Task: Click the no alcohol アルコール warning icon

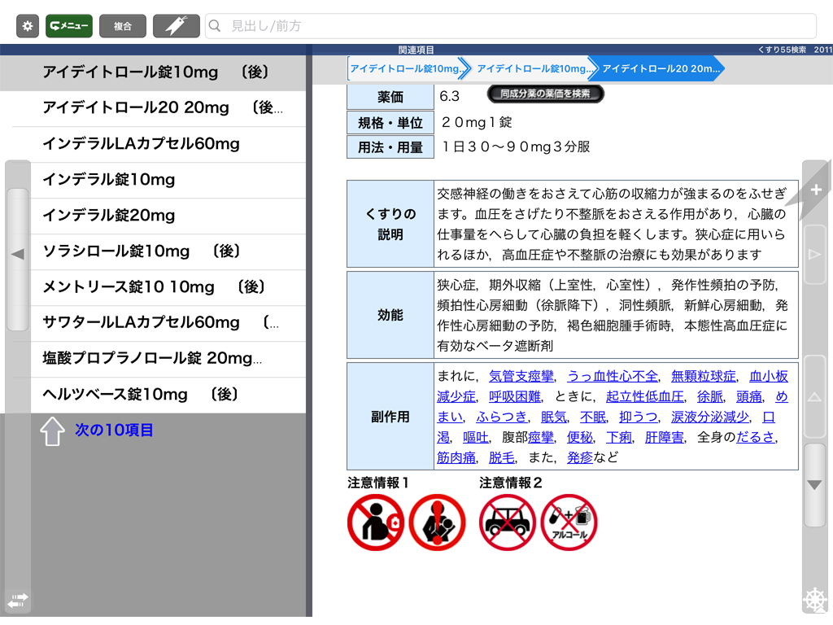Action: [x=569, y=522]
